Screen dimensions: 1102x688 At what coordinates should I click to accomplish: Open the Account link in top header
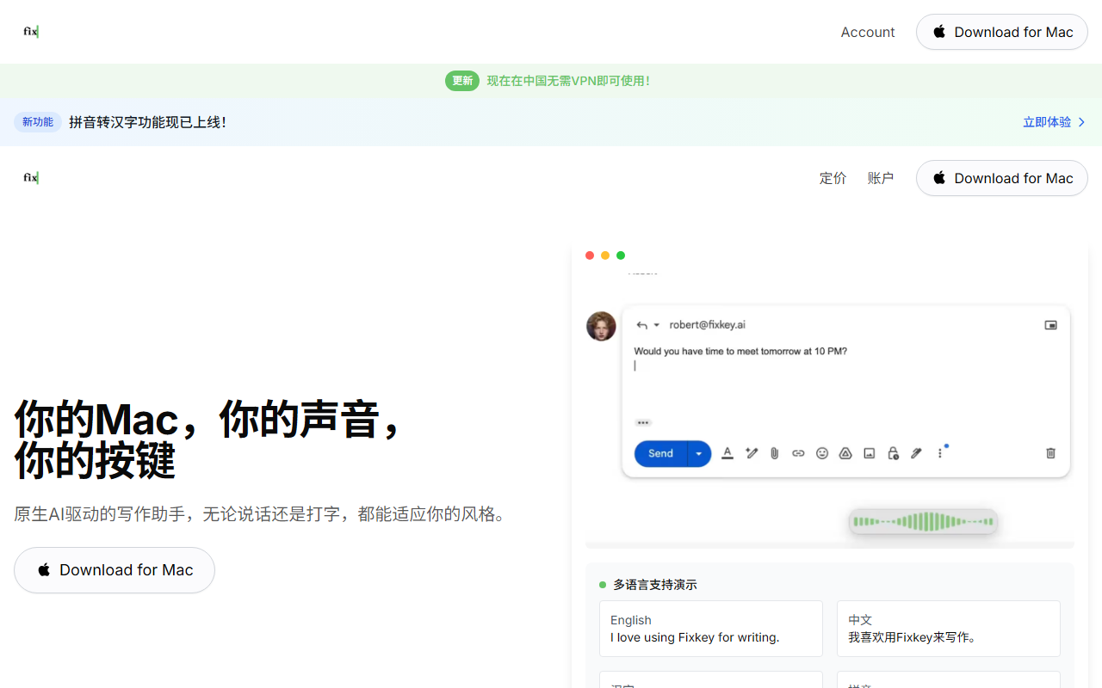868,32
